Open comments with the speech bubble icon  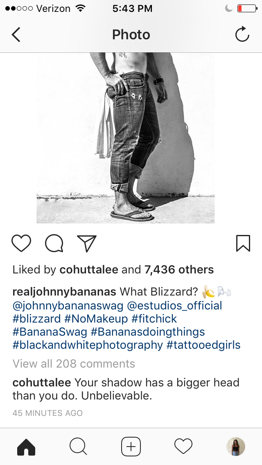54,244
